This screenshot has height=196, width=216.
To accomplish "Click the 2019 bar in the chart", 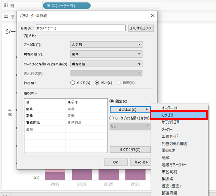I will (x=82, y=175).
